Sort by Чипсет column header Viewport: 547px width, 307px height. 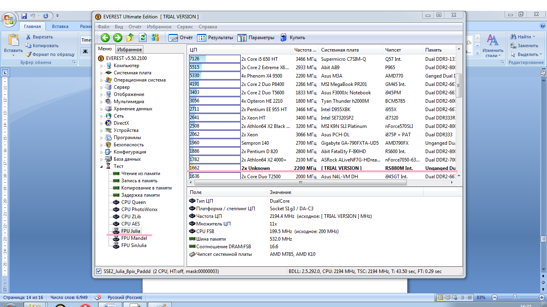(402, 50)
